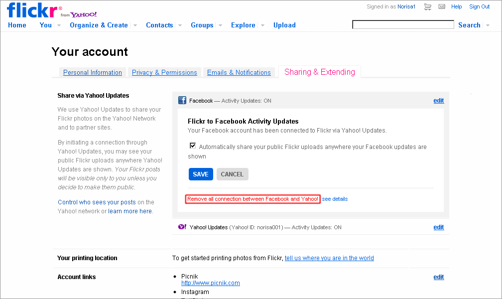The image size is (502, 299).
Task: Click the Facebook icon in sharing panel
Action: (x=182, y=100)
